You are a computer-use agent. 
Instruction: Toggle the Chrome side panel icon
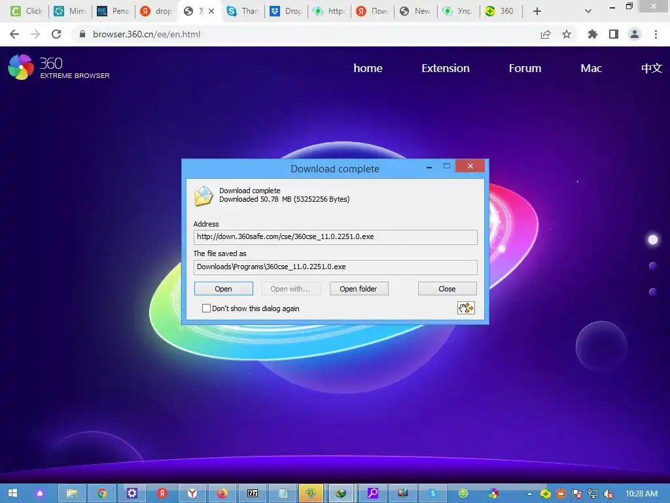click(x=614, y=34)
